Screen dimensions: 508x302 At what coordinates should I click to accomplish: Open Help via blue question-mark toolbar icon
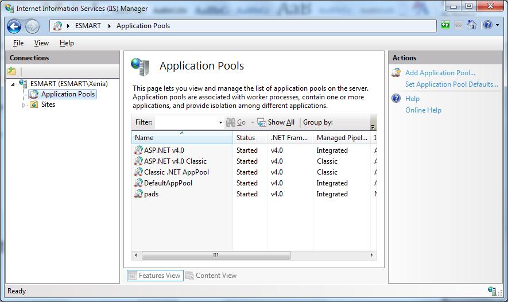(487, 25)
